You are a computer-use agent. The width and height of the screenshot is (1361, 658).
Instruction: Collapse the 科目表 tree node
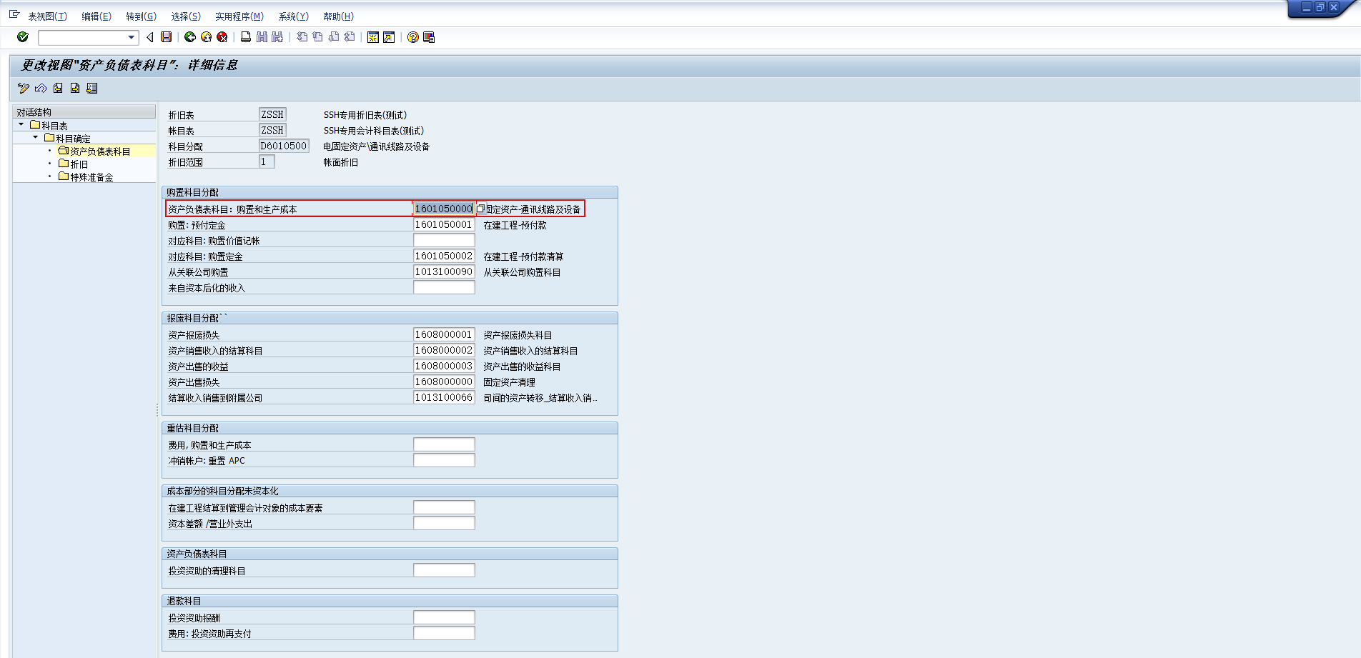tap(21, 124)
